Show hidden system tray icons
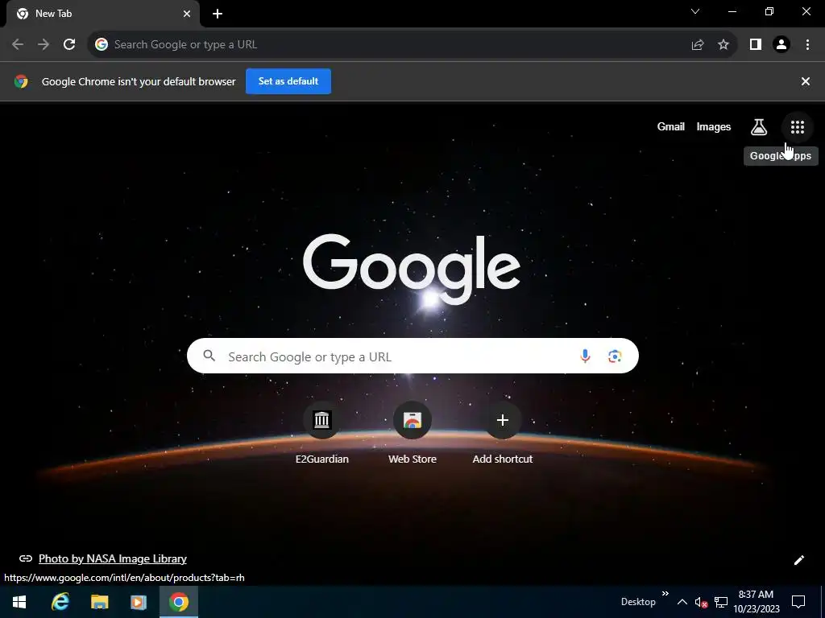825x618 pixels. coord(682,602)
